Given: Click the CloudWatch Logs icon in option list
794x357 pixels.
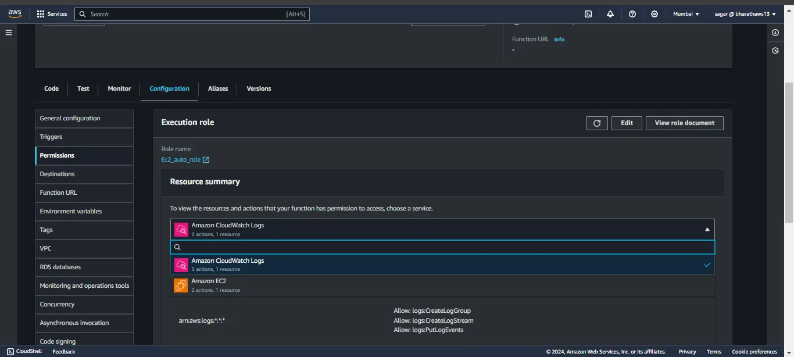Looking at the screenshot, I should (x=181, y=265).
